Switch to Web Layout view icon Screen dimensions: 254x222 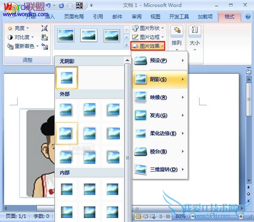click(x=153, y=216)
